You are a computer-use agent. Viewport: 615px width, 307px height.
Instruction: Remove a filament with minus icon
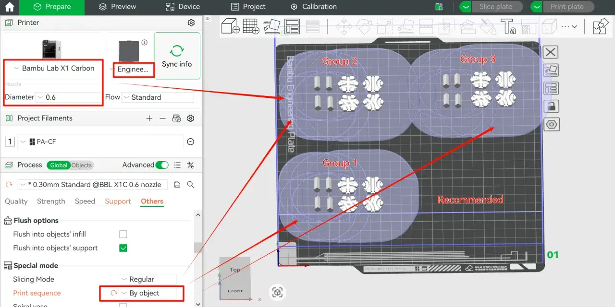click(x=163, y=118)
